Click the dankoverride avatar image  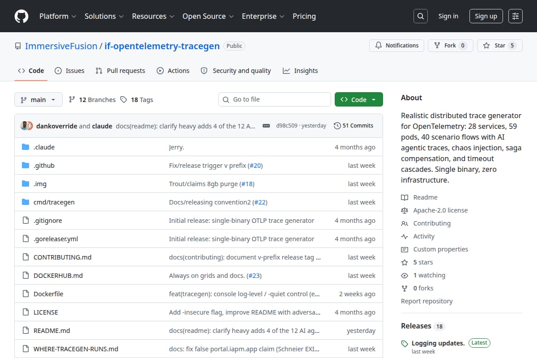[x=24, y=126]
